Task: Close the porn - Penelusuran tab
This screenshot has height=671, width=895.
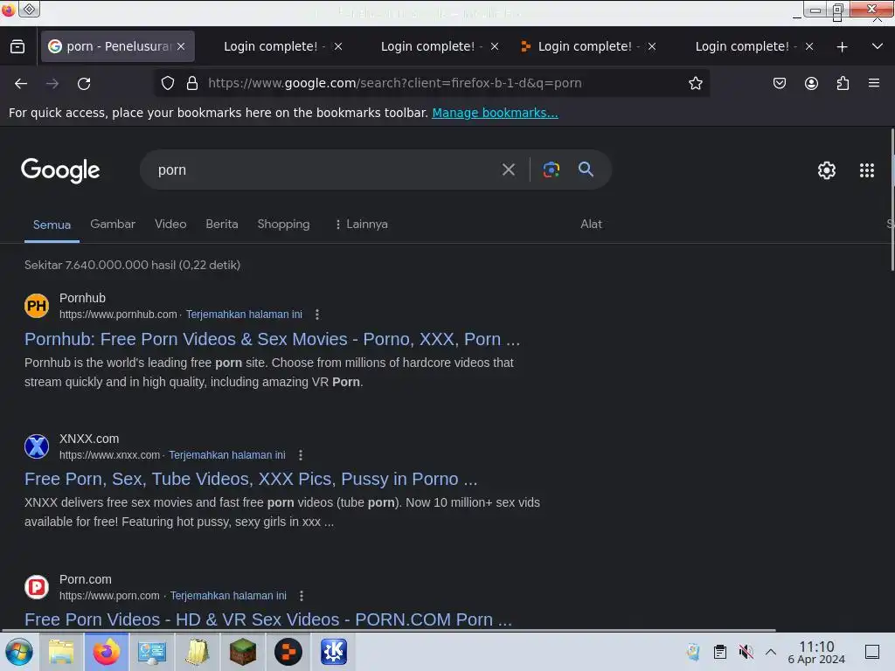Action: tap(181, 46)
